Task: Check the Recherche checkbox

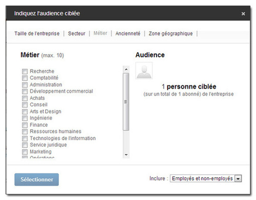Action: coord(25,71)
